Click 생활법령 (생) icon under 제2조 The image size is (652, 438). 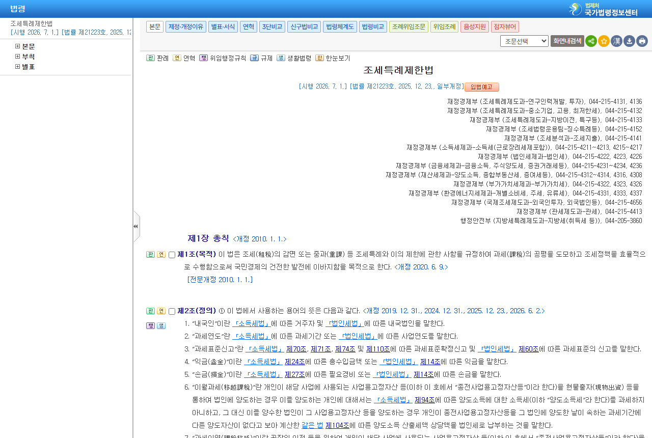coord(161,325)
